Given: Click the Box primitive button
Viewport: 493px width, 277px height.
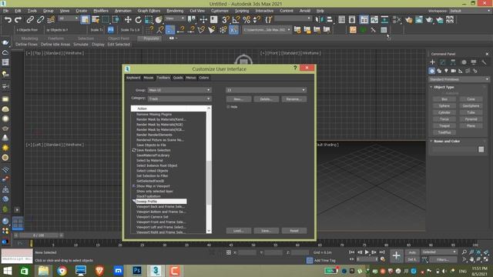Looking at the screenshot, I should click(444, 99).
